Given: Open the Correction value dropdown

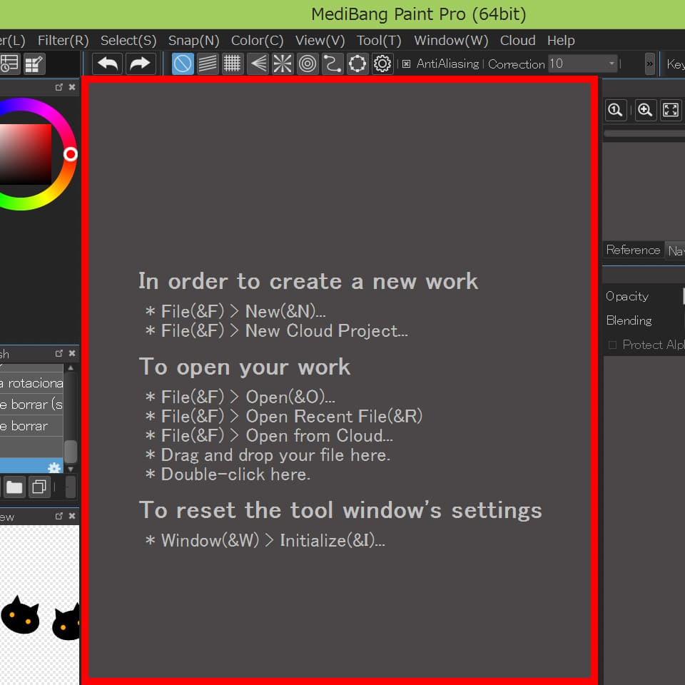Looking at the screenshot, I should 612,64.
